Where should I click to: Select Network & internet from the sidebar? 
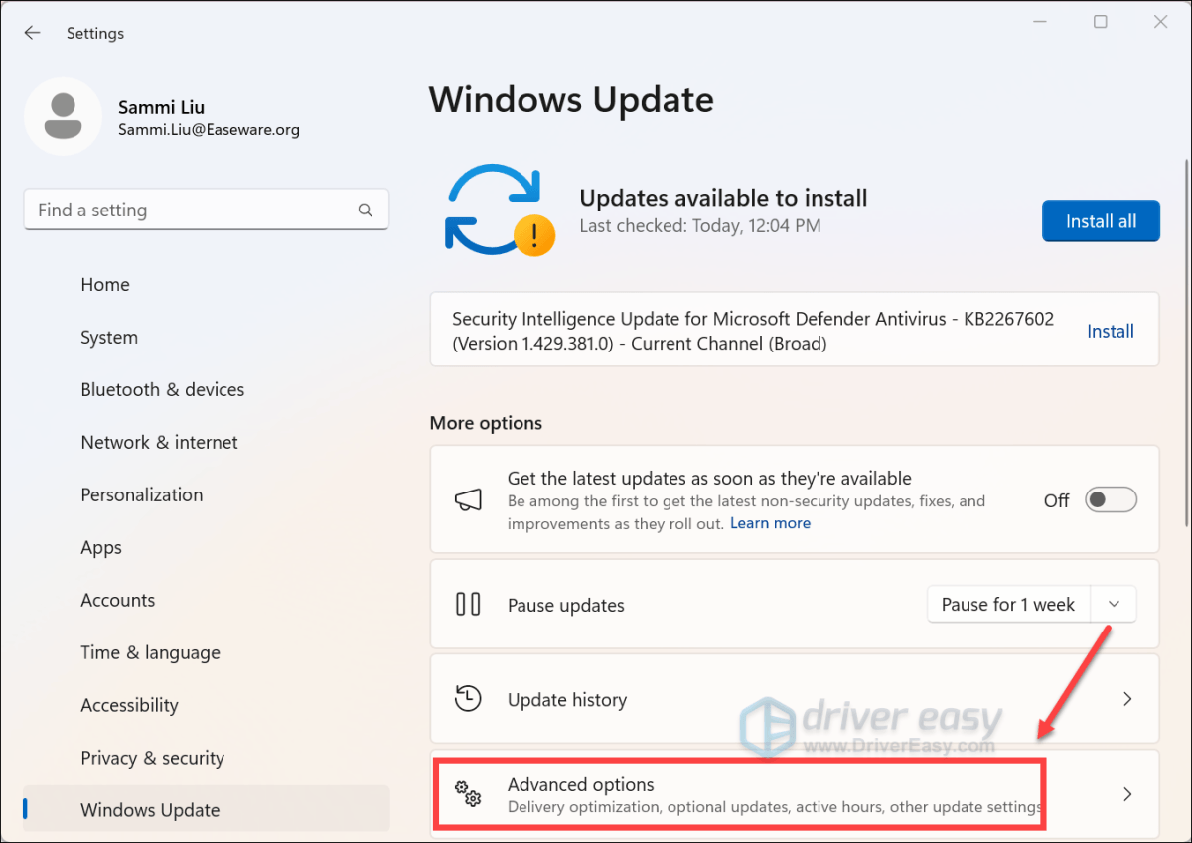coord(159,442)
